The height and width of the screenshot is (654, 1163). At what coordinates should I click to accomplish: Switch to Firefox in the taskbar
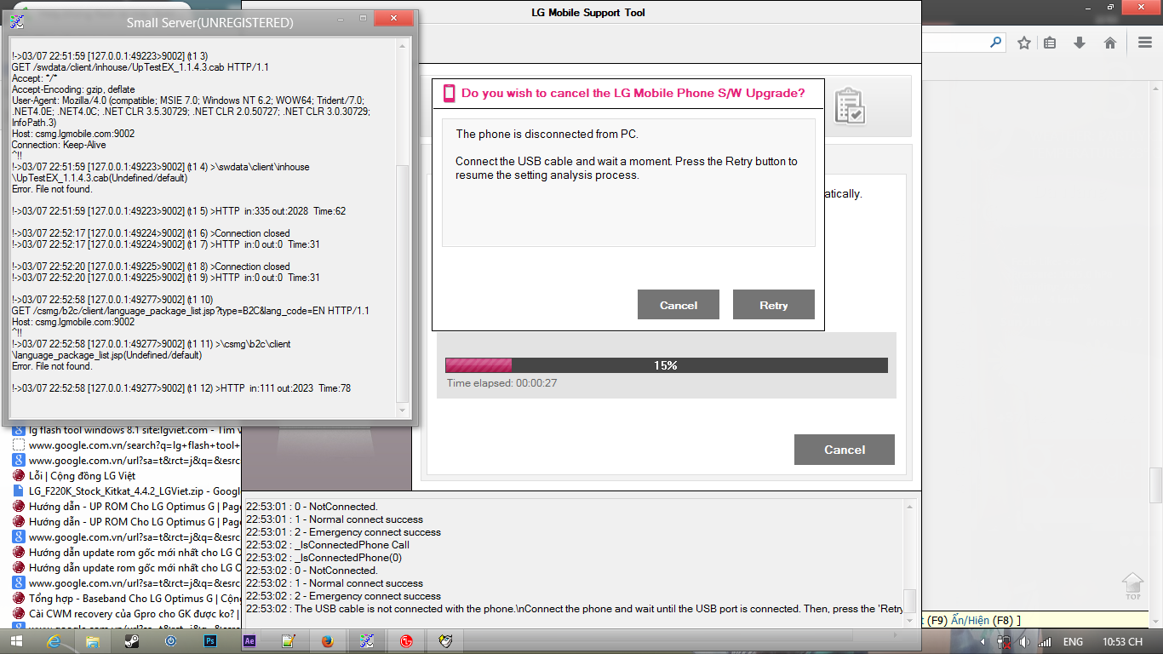(328, 641)
